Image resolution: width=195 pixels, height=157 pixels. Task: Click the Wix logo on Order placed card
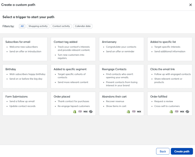tap(85, 111)
